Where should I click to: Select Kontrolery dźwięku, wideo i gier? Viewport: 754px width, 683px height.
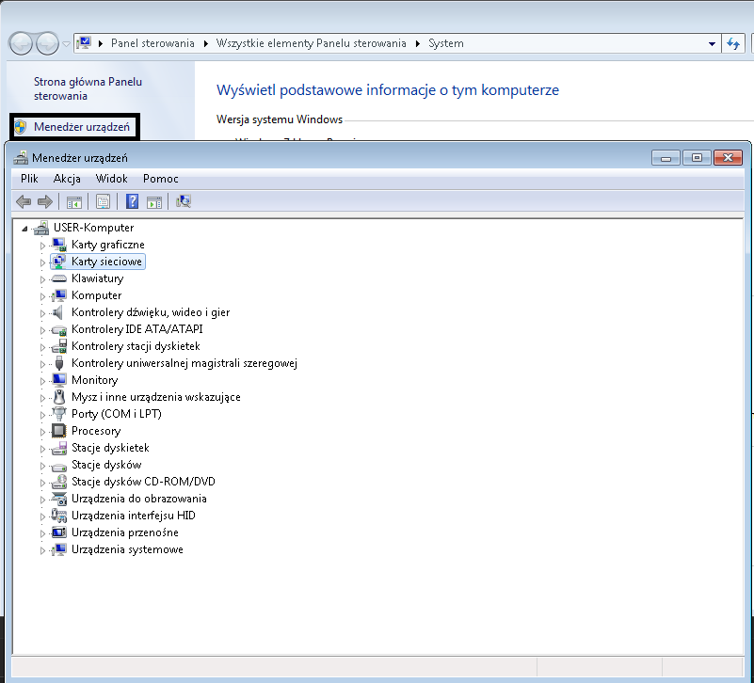pos(151,312)
